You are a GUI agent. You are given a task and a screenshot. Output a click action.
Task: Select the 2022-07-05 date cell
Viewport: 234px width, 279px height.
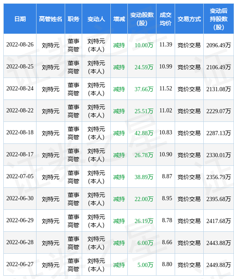coord(20,176)
